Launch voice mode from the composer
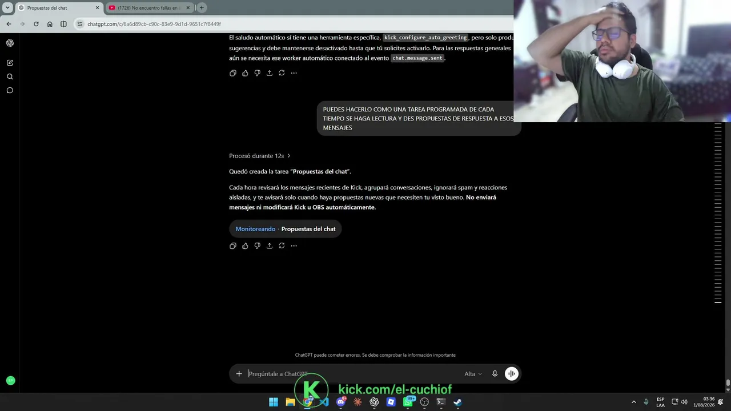 [511, 374]
